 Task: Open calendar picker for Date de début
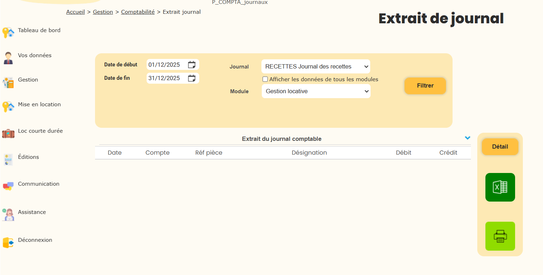[191, 65]
